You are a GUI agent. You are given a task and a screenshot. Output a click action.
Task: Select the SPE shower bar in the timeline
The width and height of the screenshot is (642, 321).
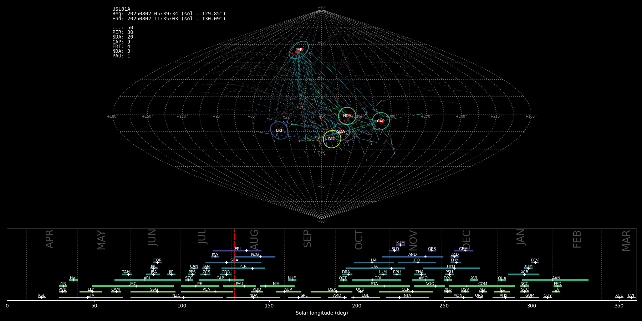[x=304, y=297]
